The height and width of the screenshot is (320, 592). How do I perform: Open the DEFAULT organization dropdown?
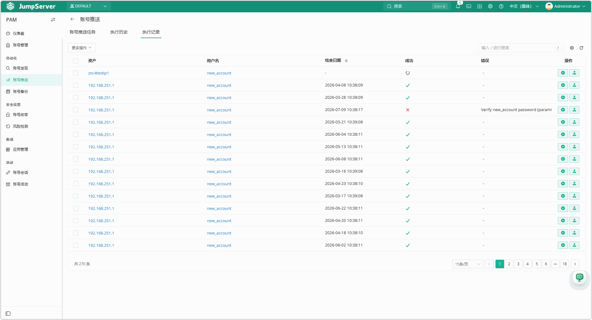pos(88,6)
